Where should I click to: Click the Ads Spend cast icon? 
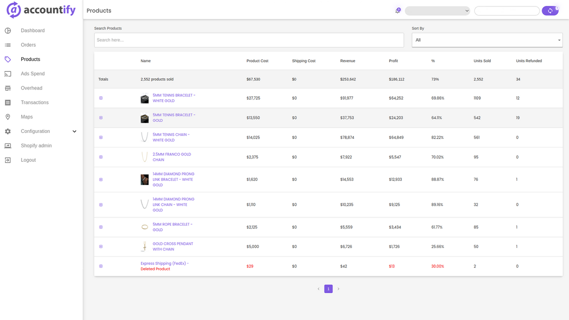pyautogui.click(x=8, y=74)
